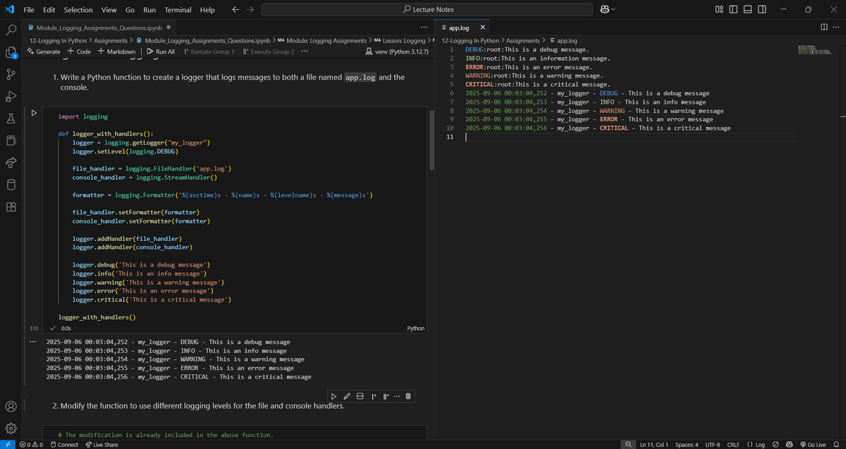Click the Go Forward arrow in title bar
This screenshot has height=449, width=846.
click(x=250, y=10)
